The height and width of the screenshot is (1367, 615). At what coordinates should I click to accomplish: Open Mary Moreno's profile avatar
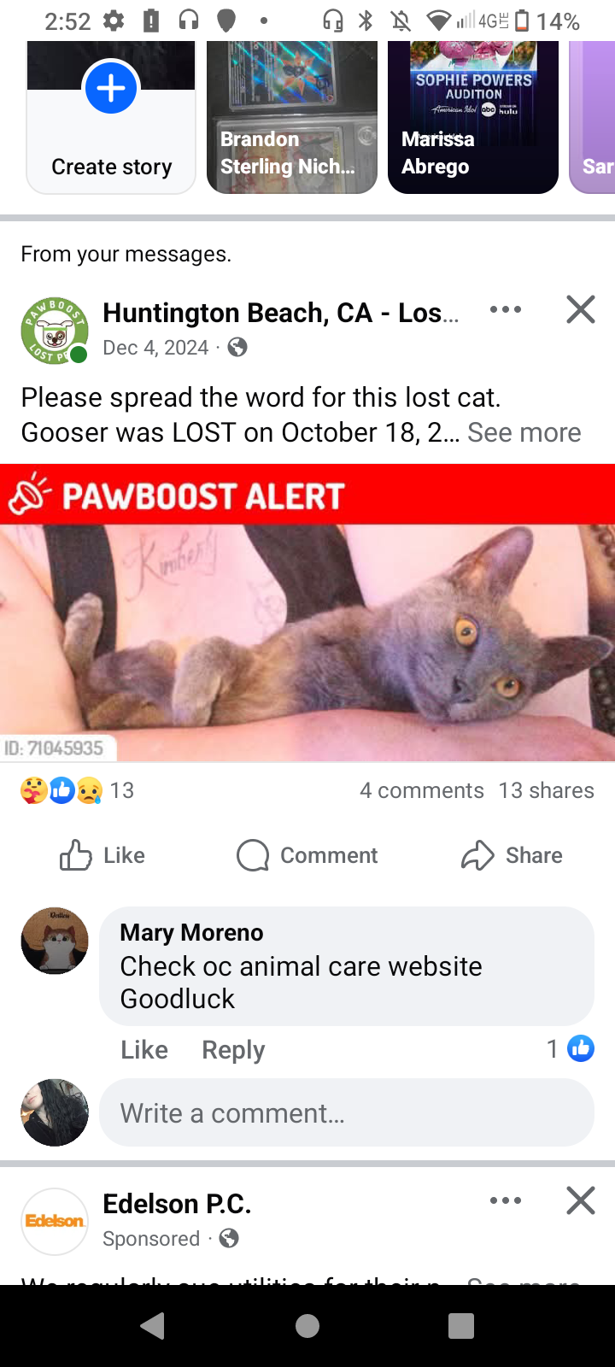click(x=55, y=941)
